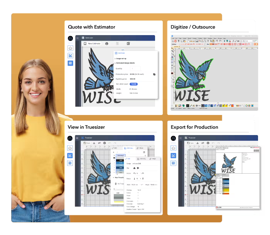The image size is (270, 235).
Task: Pick the black thread color swatch
Action: pos(120,161)
